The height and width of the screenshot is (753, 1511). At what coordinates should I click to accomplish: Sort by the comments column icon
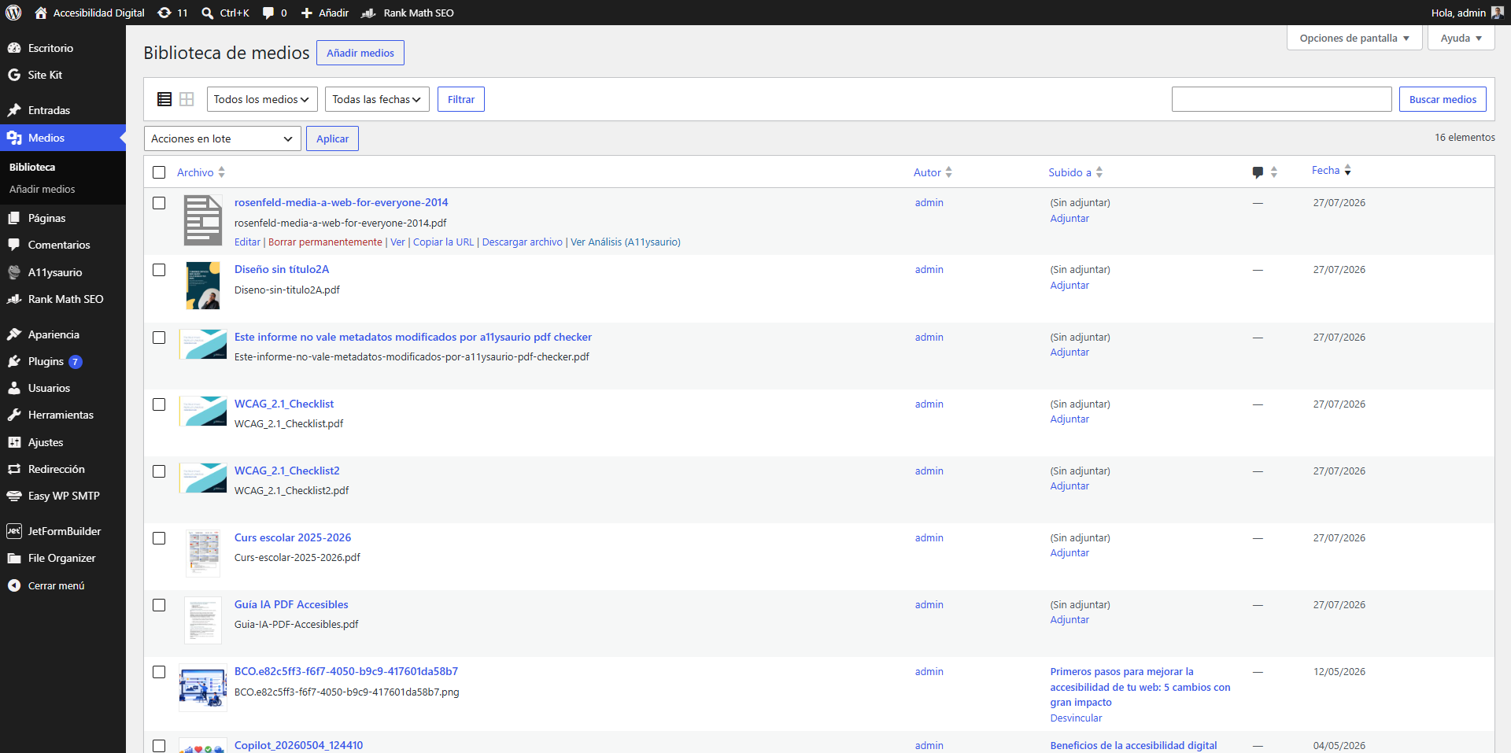1265,172
